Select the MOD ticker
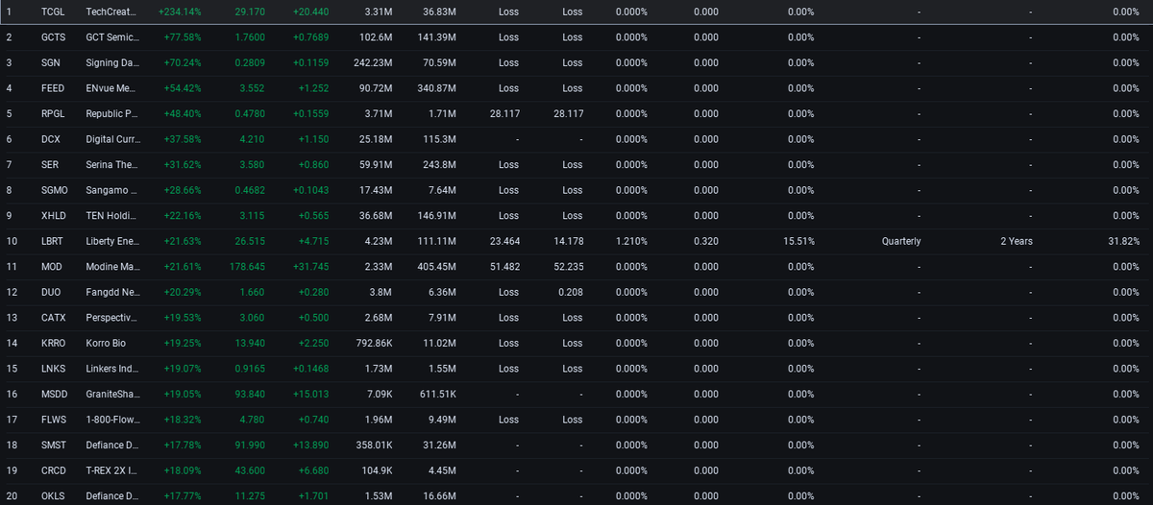The height and width of the screenshot is (505, 1153). point(51,266)
